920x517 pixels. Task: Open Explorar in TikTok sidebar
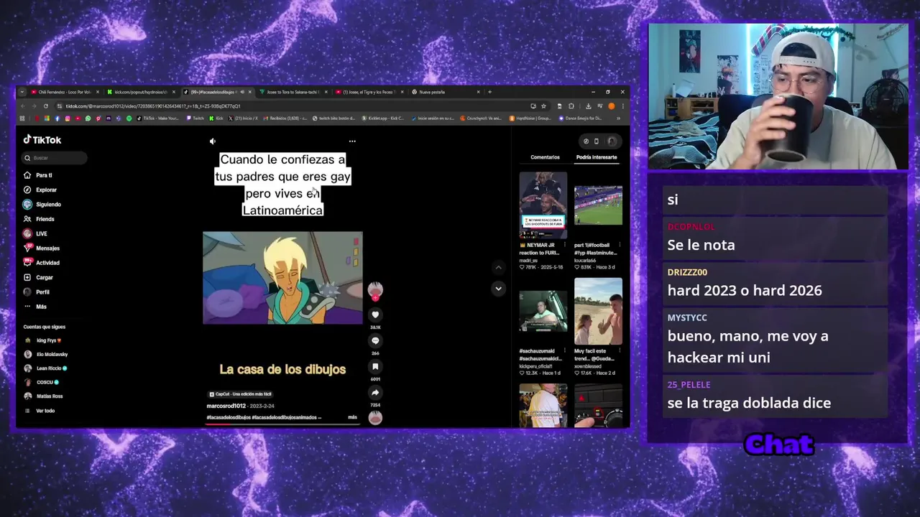40,190
